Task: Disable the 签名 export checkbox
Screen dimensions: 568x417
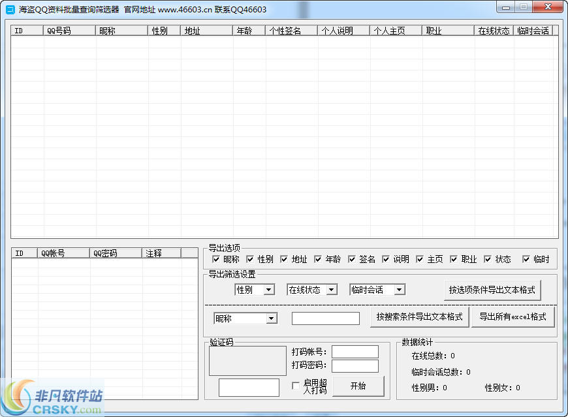Action: (352, 259)
